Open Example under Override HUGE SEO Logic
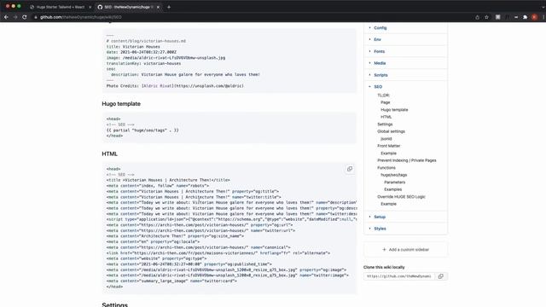 (389, 204)
